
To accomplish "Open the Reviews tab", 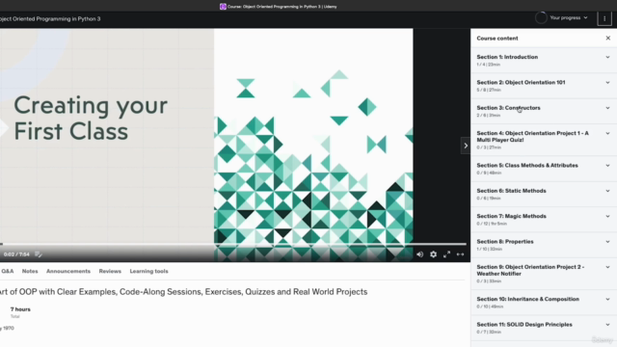I will [110, 271].
